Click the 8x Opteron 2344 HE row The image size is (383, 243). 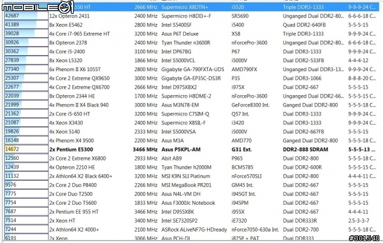pyautogui.click(x=191, y=96)
